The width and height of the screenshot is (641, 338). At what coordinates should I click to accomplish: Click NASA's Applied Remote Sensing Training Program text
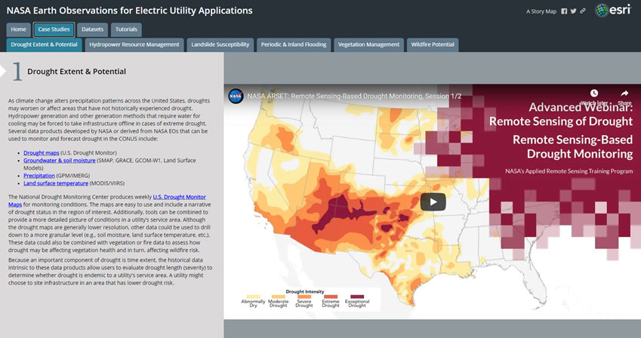tap(569, 171)
